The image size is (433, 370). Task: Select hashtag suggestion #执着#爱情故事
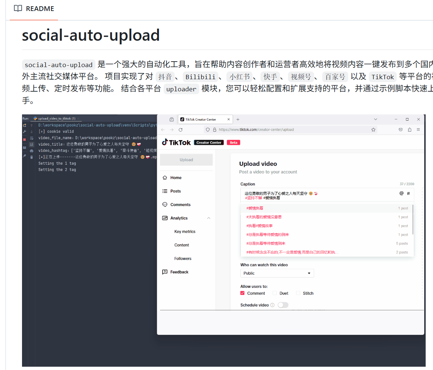tap(327, 226)
